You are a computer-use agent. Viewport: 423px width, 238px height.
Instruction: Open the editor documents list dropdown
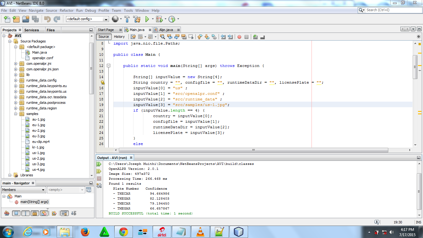pos(413,29)
